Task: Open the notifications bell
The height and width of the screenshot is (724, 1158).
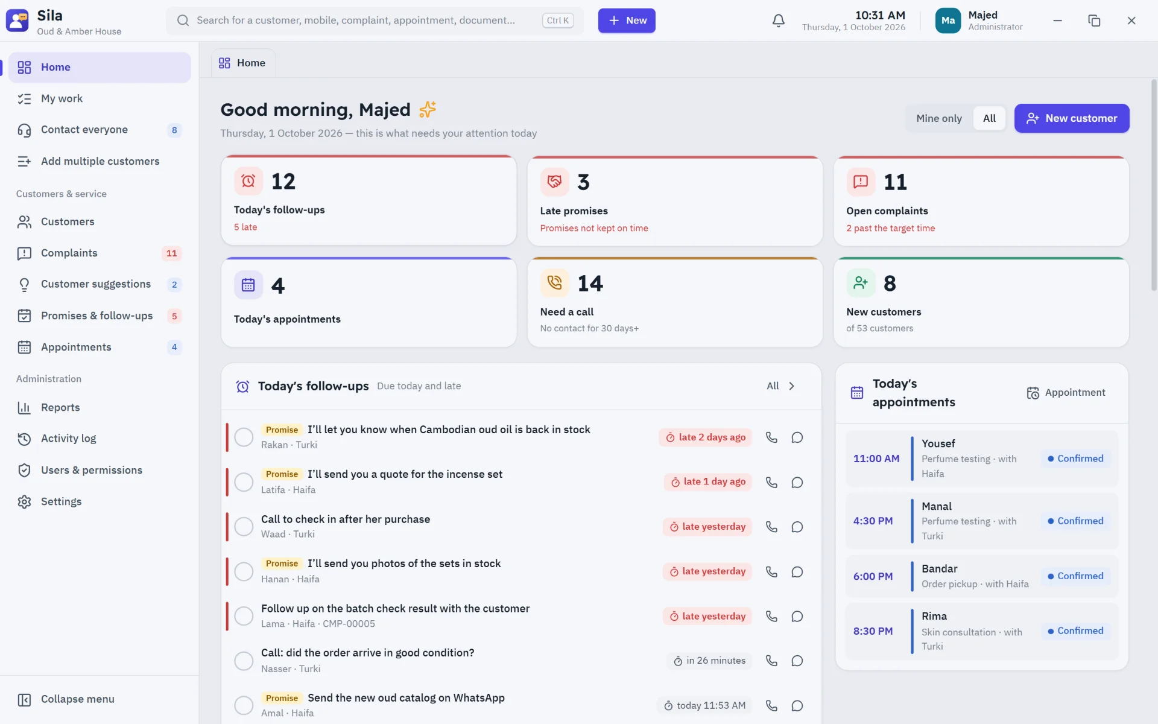Action: coord(779,21)
